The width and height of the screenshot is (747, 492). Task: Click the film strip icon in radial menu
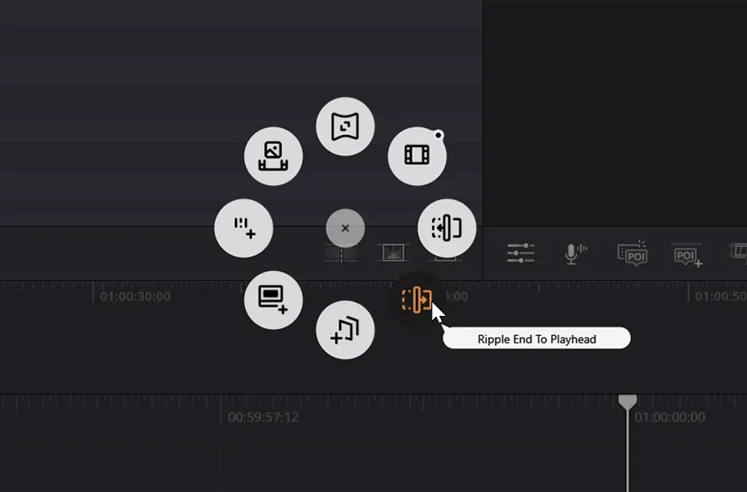(x=417, y=155)
